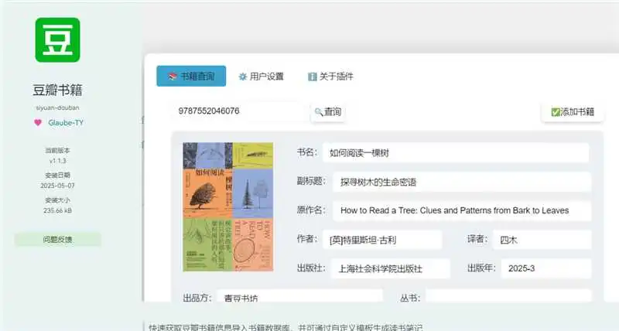Edit the 书名 field 如何阅读一棵树
The image size is (619, 331).
[x=456, y=152]
